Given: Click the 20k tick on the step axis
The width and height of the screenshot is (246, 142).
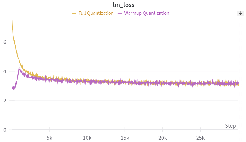Looking at the screenshot, I should tap(162, 138).
